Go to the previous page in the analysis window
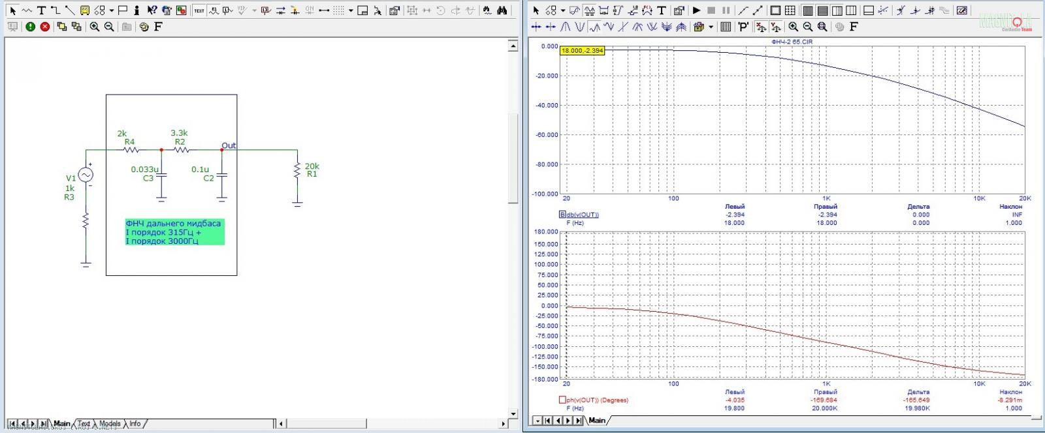The image size is (1045, 433). [x=558, y=421]
